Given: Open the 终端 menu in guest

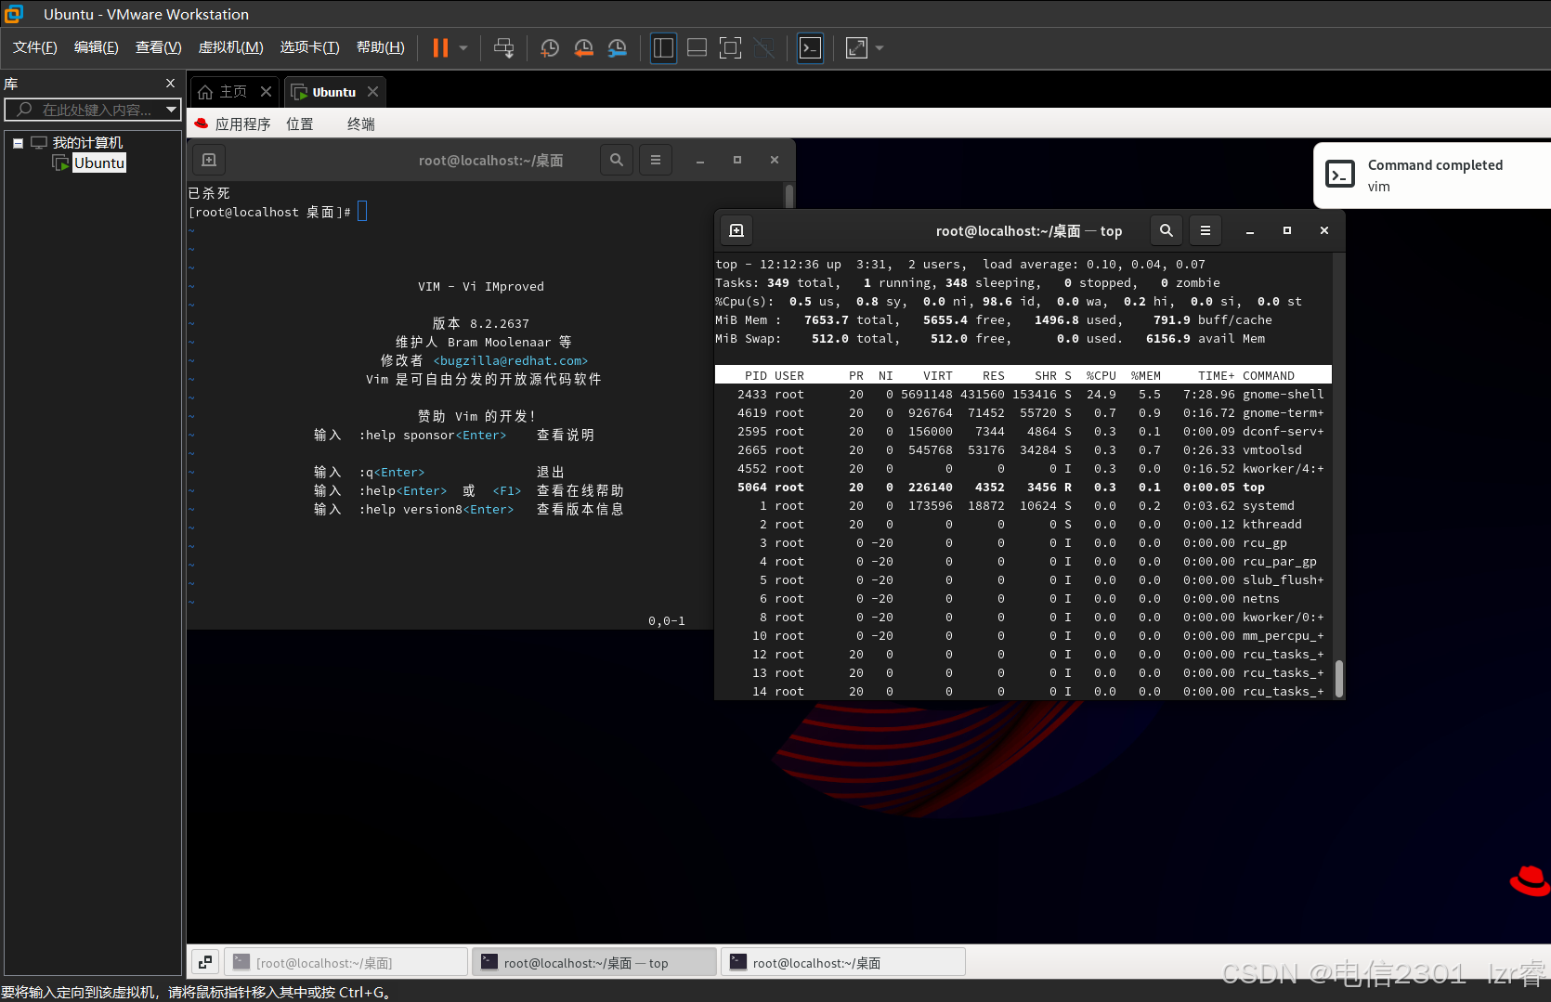Looking at the screenshot, I should click(x=360, y=124).
